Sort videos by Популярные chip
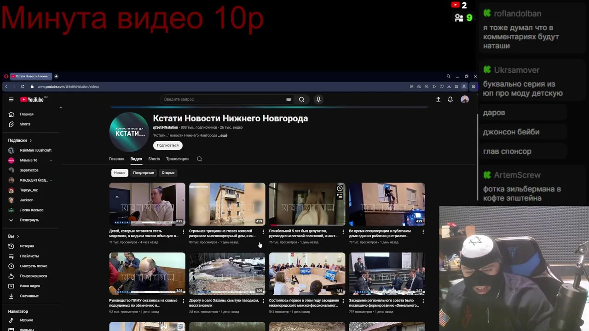The image size is (589, 331). click(144, 173)
